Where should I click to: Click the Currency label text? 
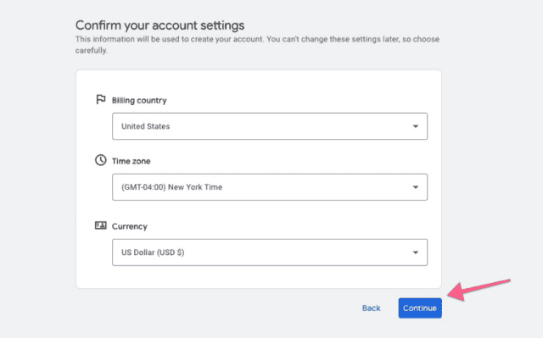(x=130, y=226)
